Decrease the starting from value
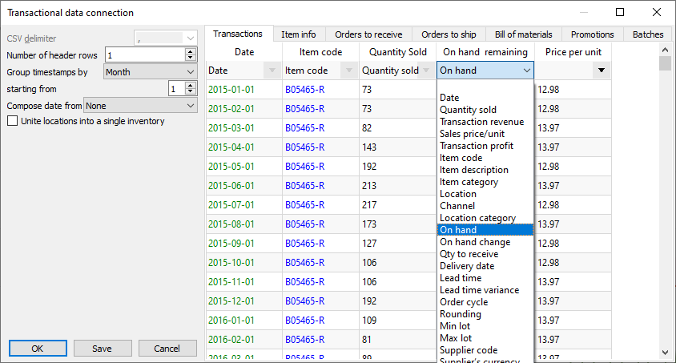The width and height of the screenshot is (676, 363). [x=190, y=92]
